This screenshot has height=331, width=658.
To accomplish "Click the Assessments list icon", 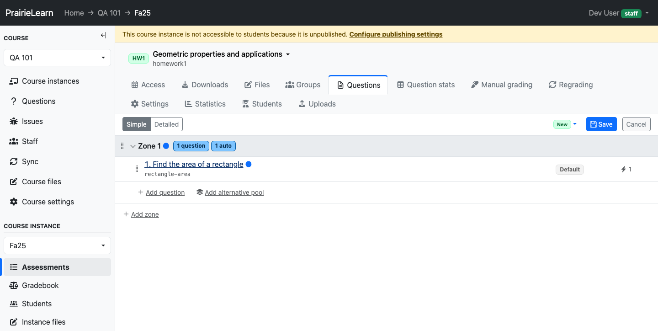I will click(14, 267).
